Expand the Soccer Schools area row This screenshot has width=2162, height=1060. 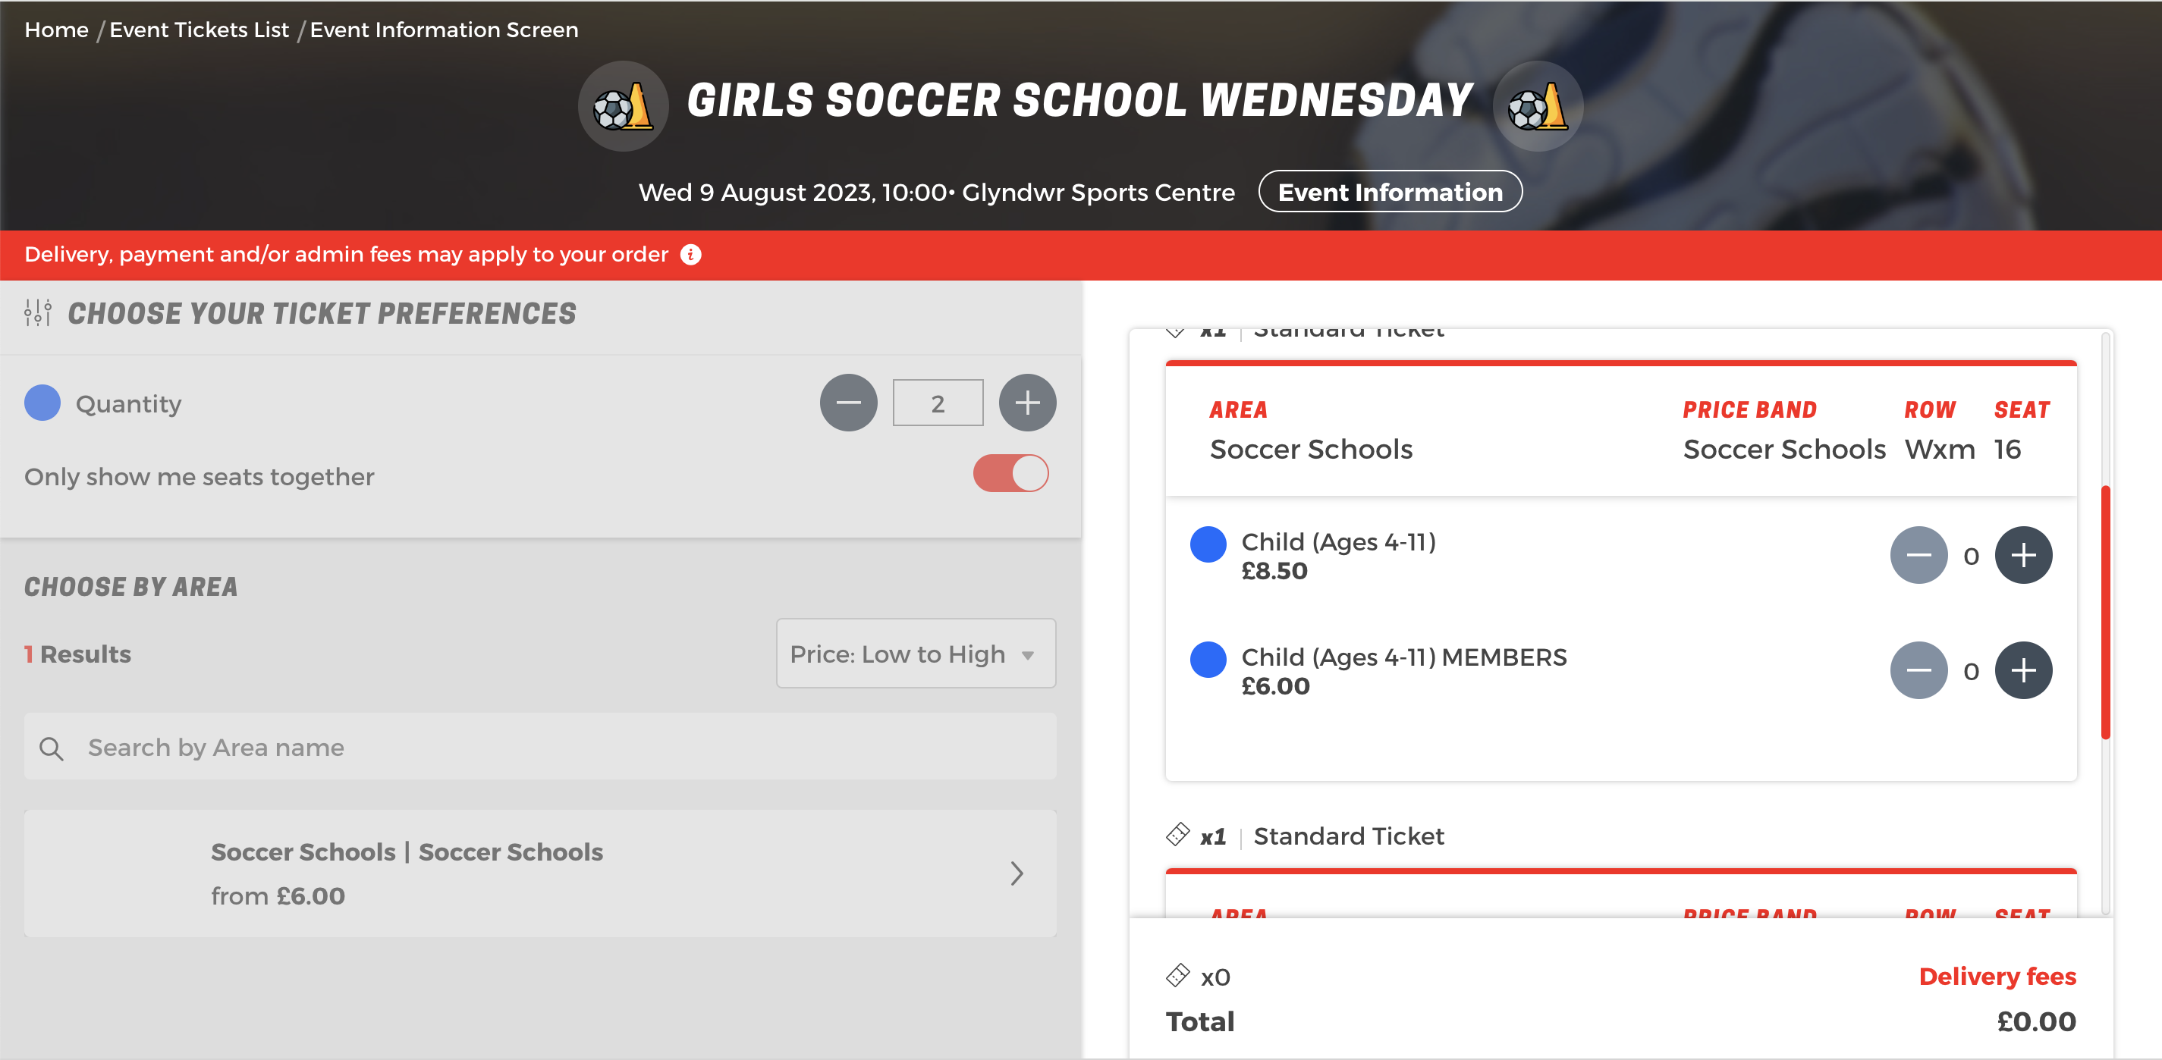pyautogui.click(x=540, y=872)
